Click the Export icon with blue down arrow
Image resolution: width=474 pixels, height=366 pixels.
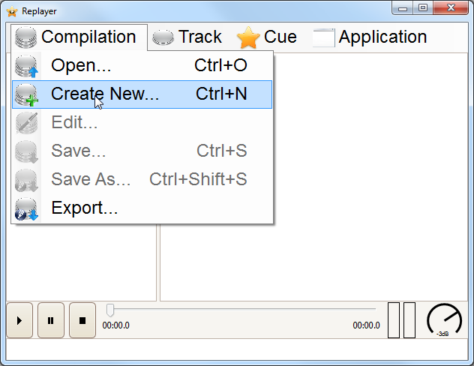[x=26, y=208]
